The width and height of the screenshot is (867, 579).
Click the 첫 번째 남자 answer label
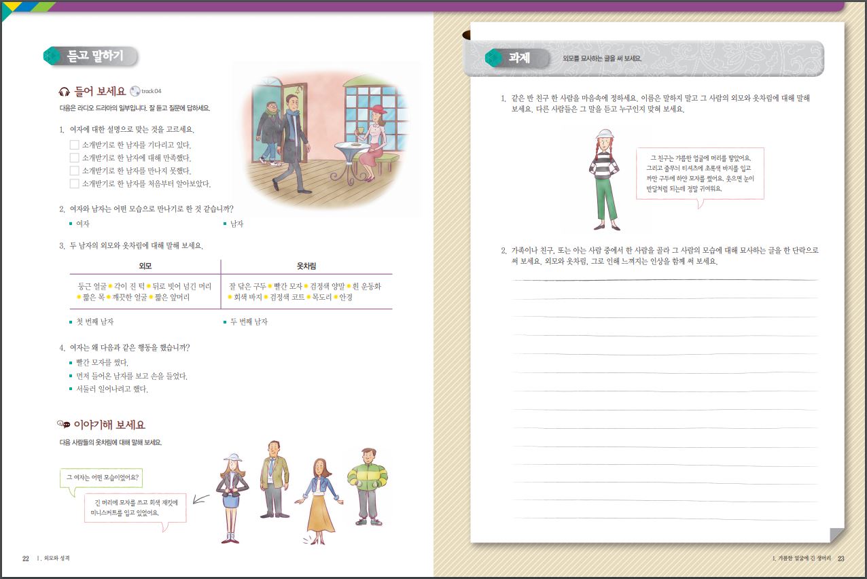click(x=96, y=321)
